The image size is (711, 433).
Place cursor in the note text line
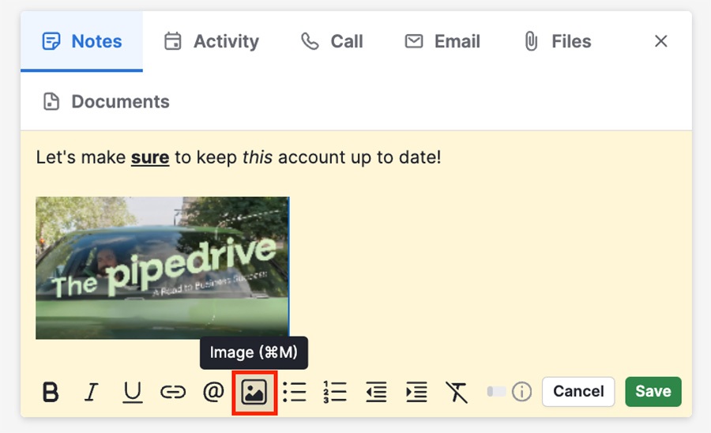tap(239, 157)
